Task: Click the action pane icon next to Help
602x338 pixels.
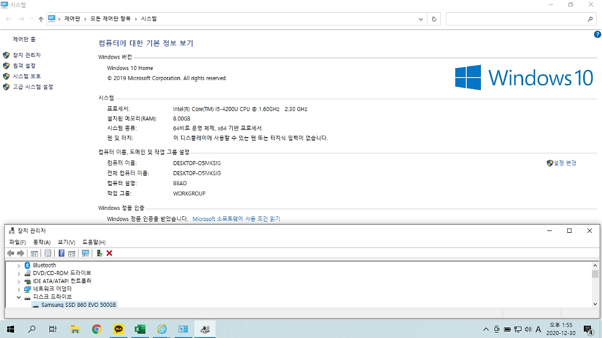Action: pyautogui.click(x=72, y=253)
